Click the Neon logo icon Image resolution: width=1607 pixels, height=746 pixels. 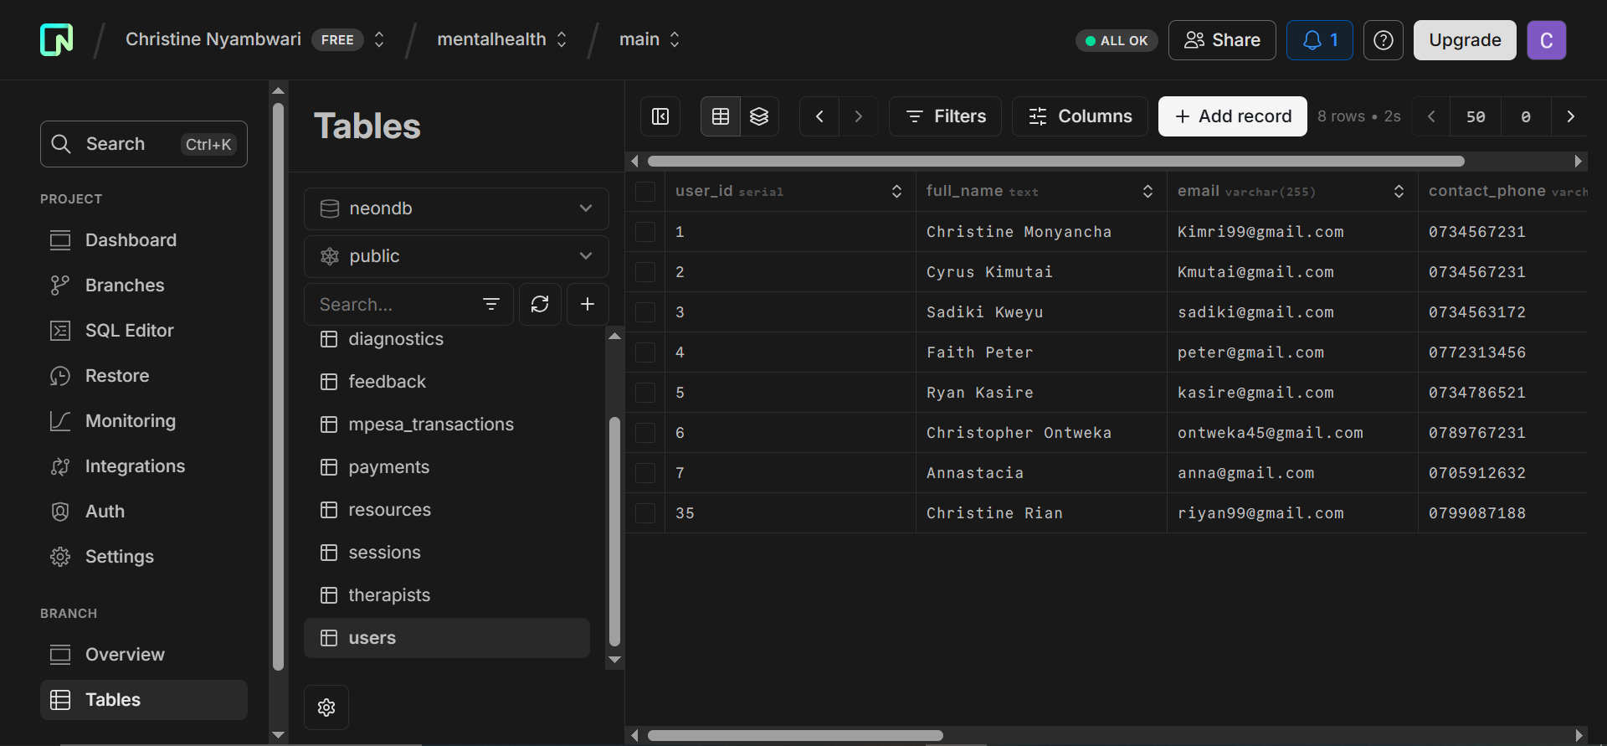point(57,39)
